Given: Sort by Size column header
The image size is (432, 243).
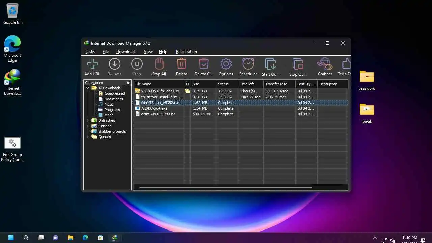Looking at the screenshot, I should (x=203, y=84).
